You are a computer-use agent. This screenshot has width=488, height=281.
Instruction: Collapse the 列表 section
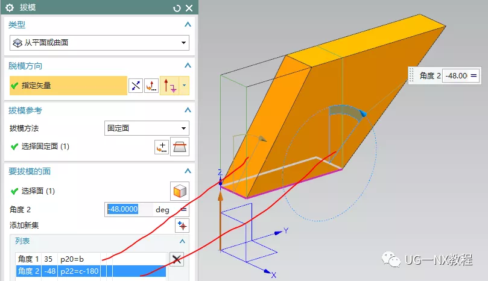[x=183, y=241]
